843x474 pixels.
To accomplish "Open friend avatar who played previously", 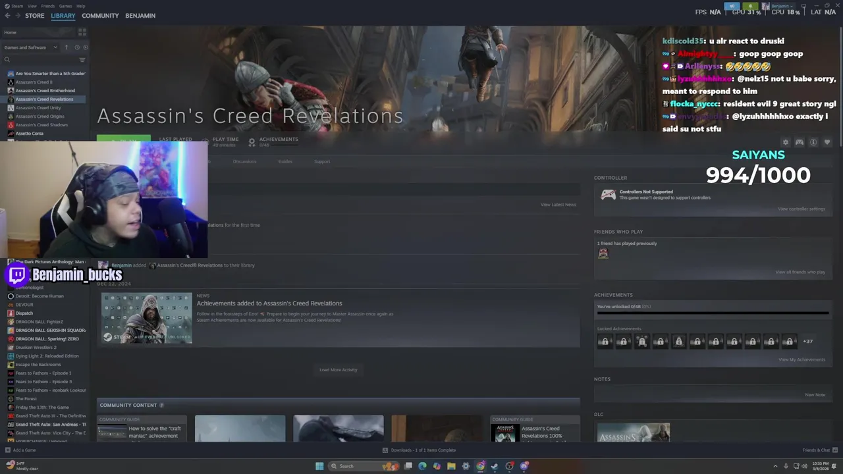I will click(603, 253).
